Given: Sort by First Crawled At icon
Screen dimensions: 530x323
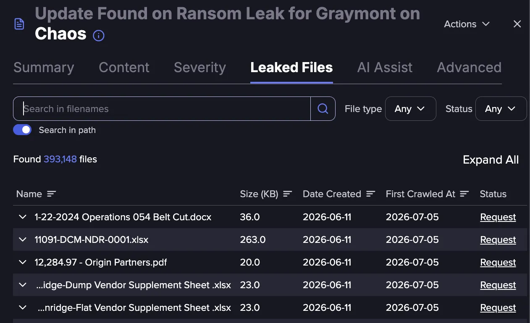Looking at the screenshot, I should point(464,194).
